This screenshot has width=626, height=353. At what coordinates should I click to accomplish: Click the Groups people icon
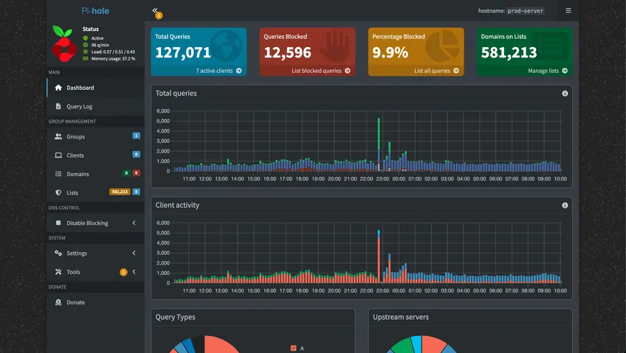tap(58, 136)
